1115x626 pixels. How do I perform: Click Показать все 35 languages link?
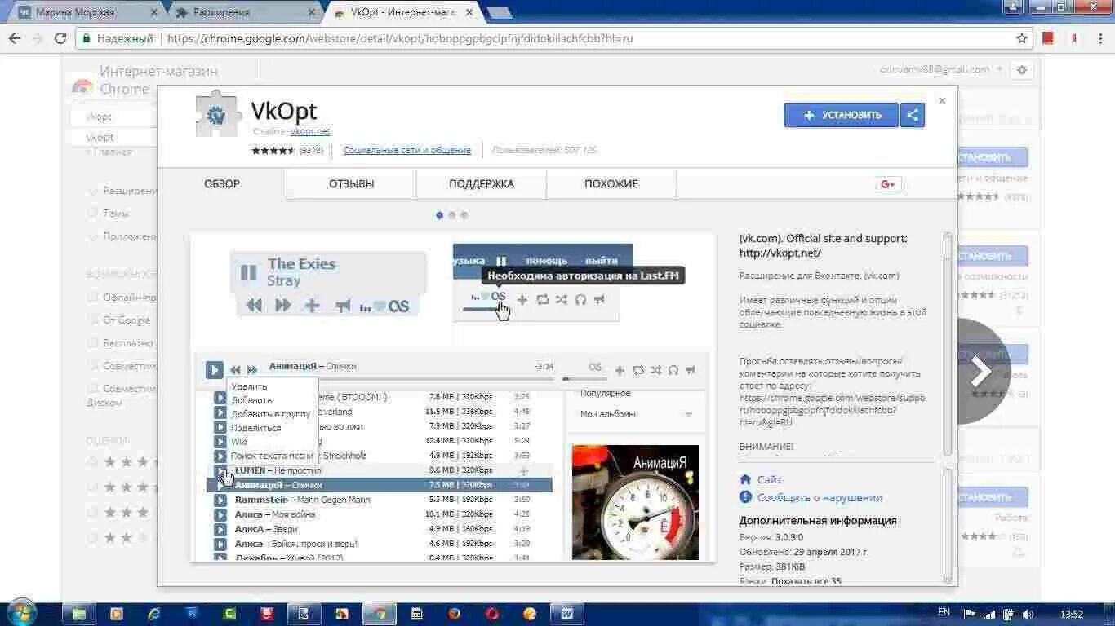(x=806, y=581)
